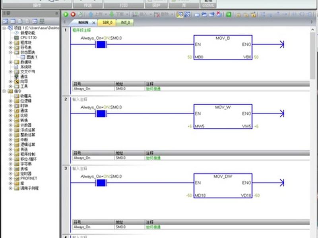Click the Upload (上传) blue arrow icon
The height and width of the screenshot is (238, 318).
[91, 14]
